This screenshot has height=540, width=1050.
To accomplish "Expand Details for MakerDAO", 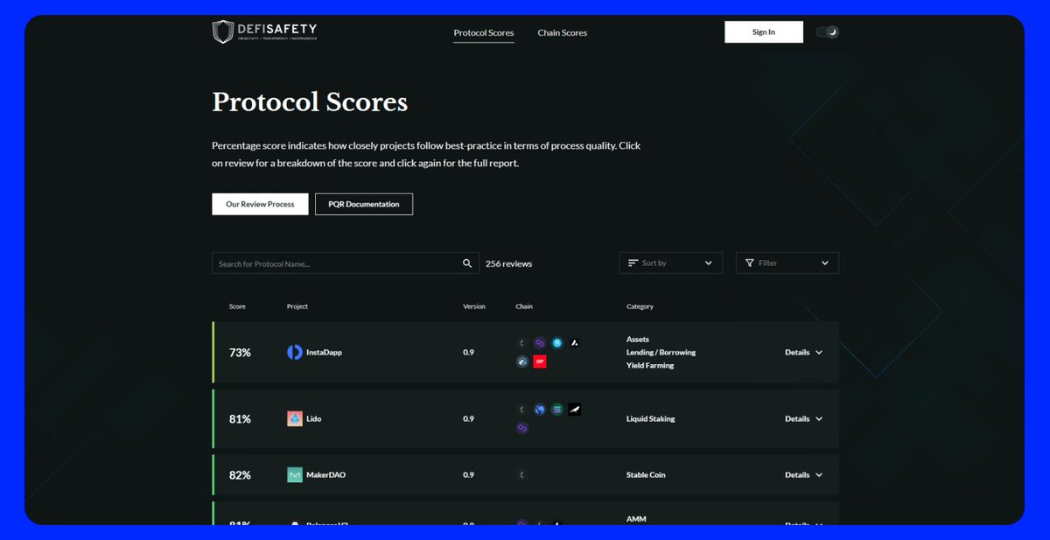I will (803, 475).
